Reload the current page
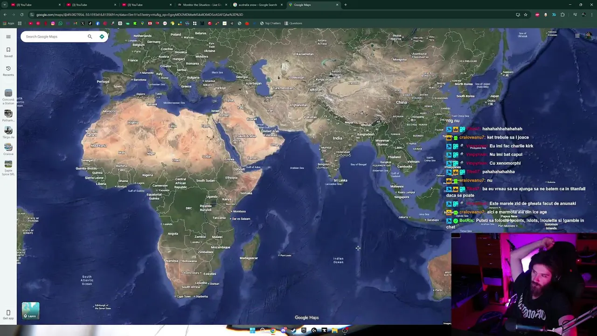Screen dimensions: 597x336 (21, 14)
